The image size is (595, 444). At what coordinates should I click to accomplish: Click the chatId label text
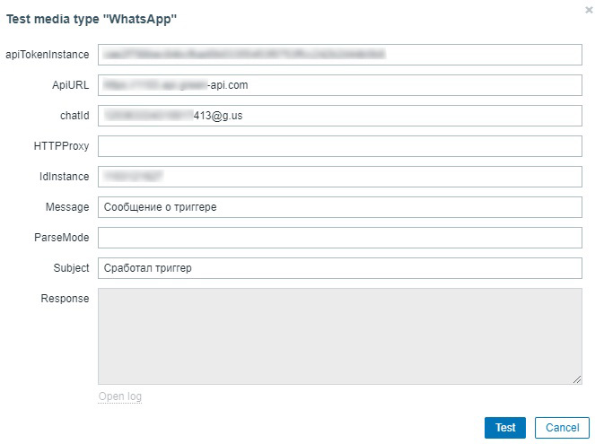[x=71, y=116]
